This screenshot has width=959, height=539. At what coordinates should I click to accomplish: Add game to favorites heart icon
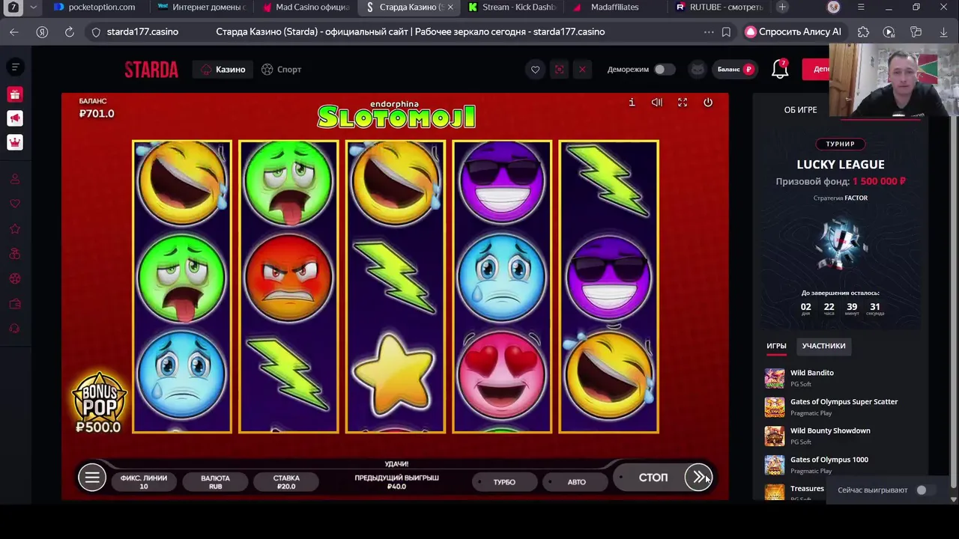(535, 70)
